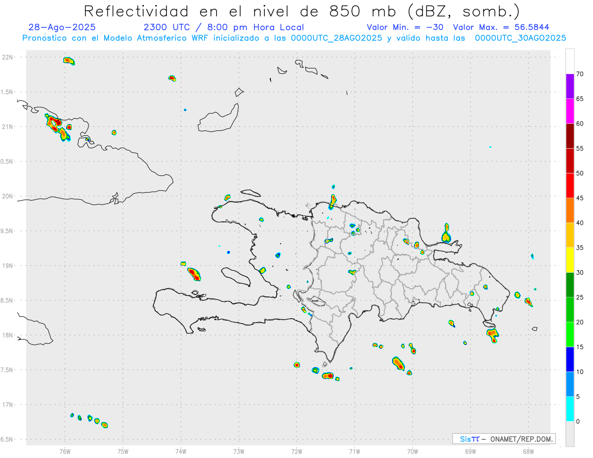
Task: Click the '20' label on the color scale
Action: tap(580, 322)
